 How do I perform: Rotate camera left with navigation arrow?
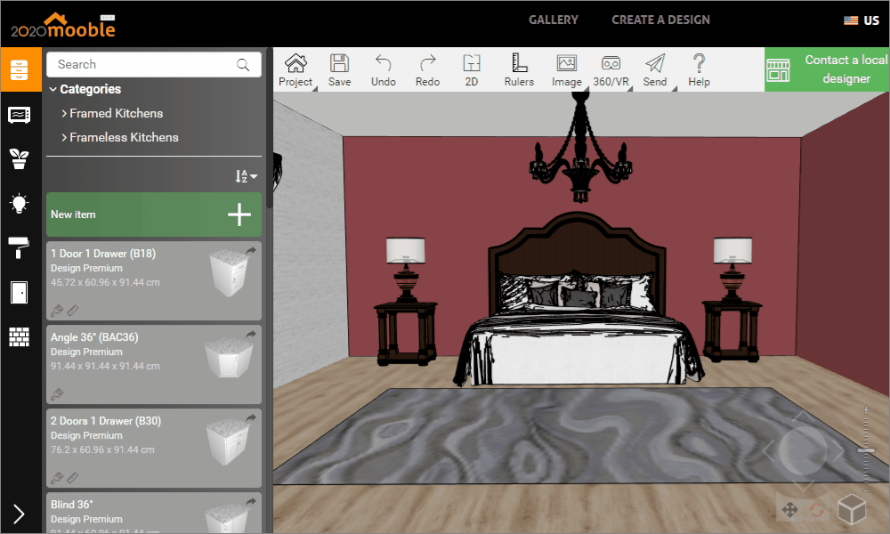click(x=768, y=450)
